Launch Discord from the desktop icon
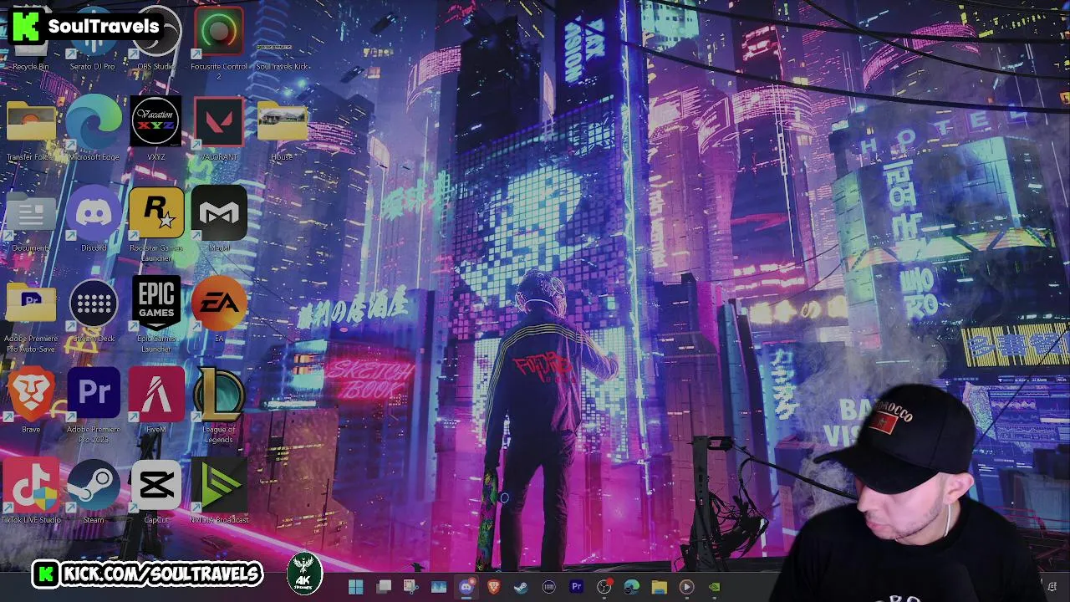 click(x=94, y=219)
